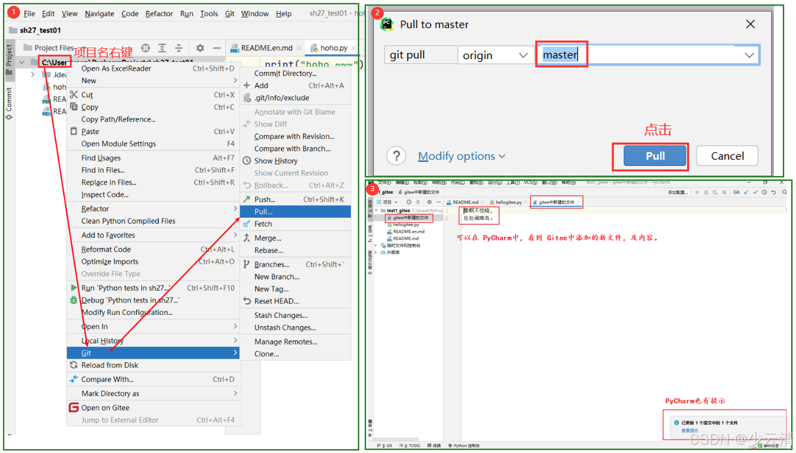Open the Navigate menu

point(99,14)
